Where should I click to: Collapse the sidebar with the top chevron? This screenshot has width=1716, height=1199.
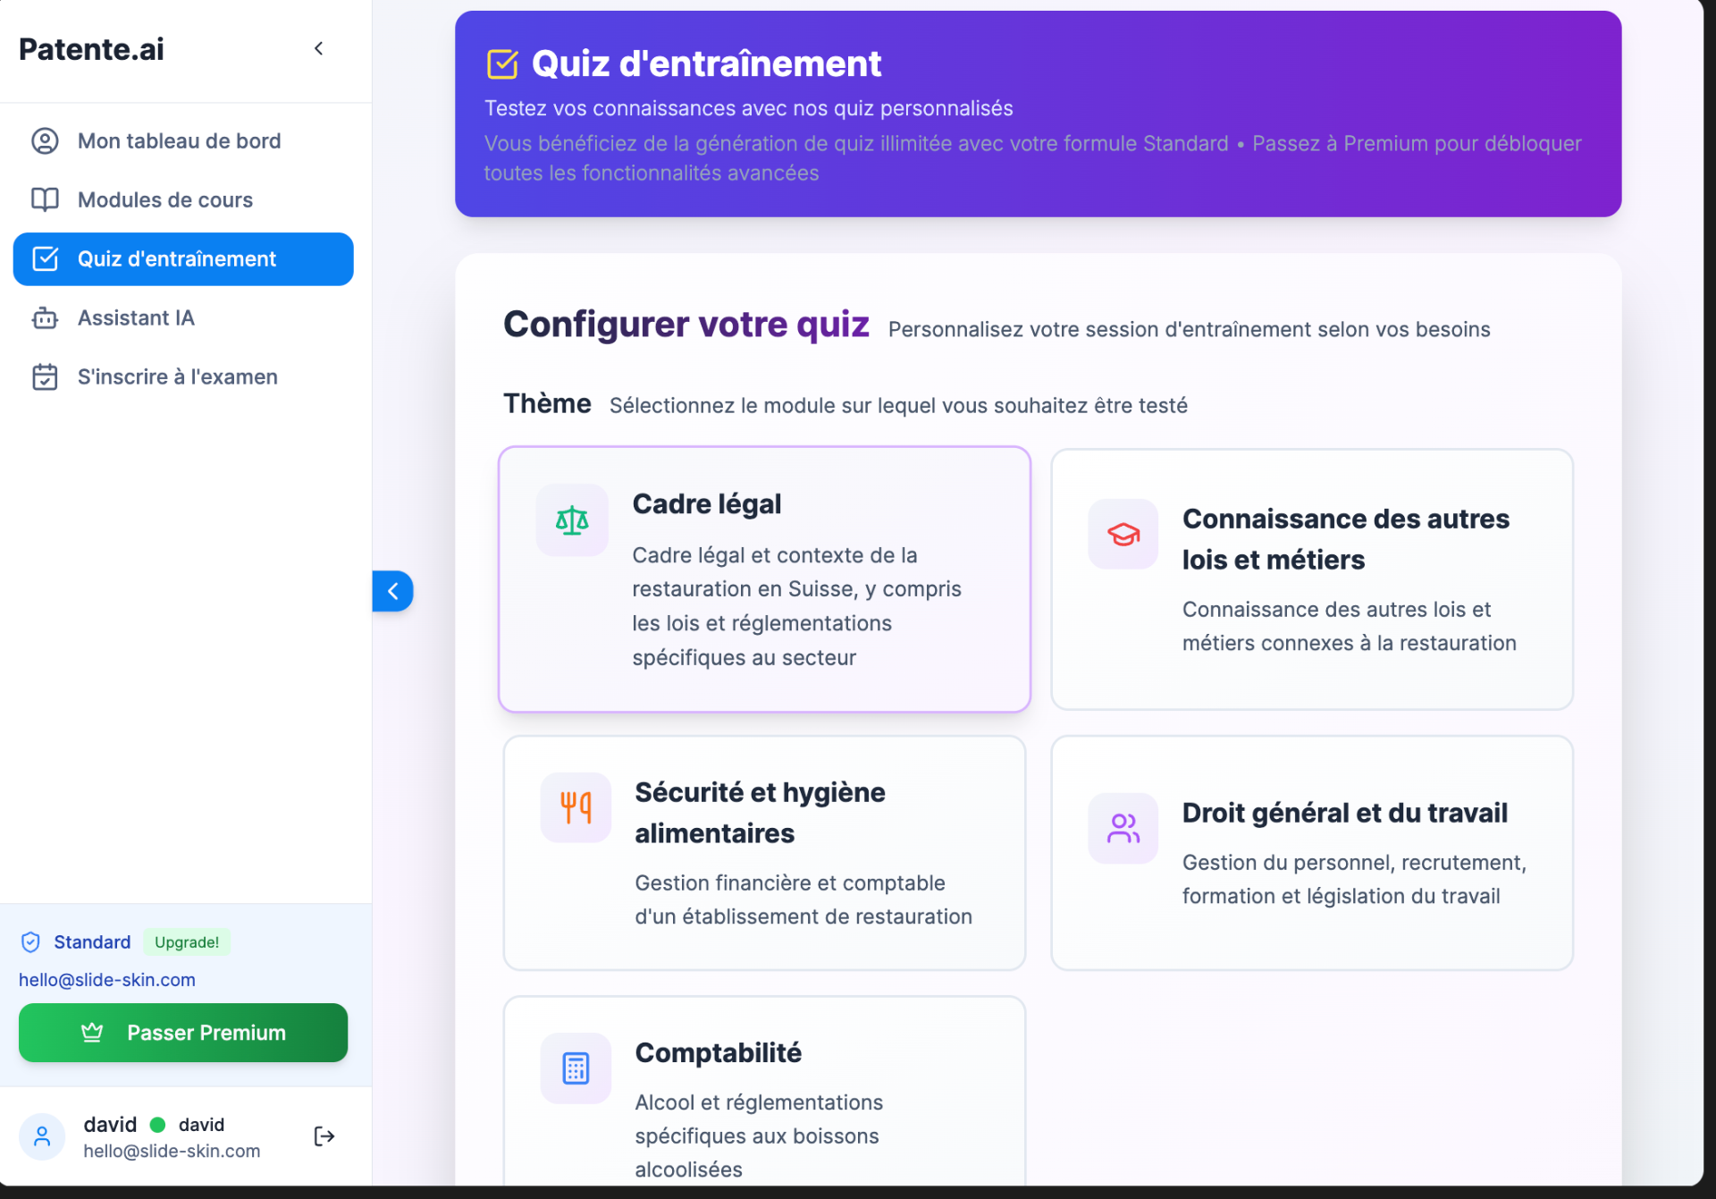pos(319,49)
